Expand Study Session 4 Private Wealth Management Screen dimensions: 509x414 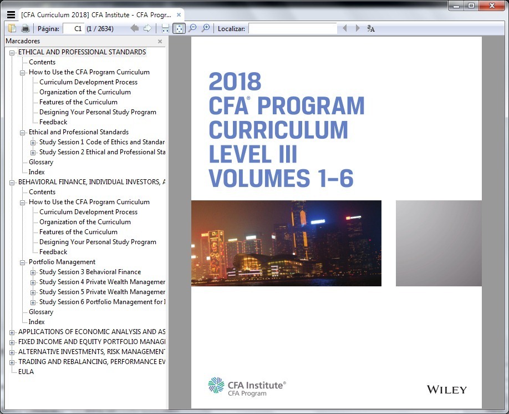click(x=33, y=282)
